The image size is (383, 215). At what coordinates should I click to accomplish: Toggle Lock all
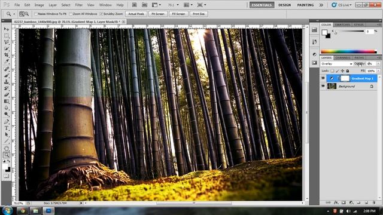click(x=348, y=70)
